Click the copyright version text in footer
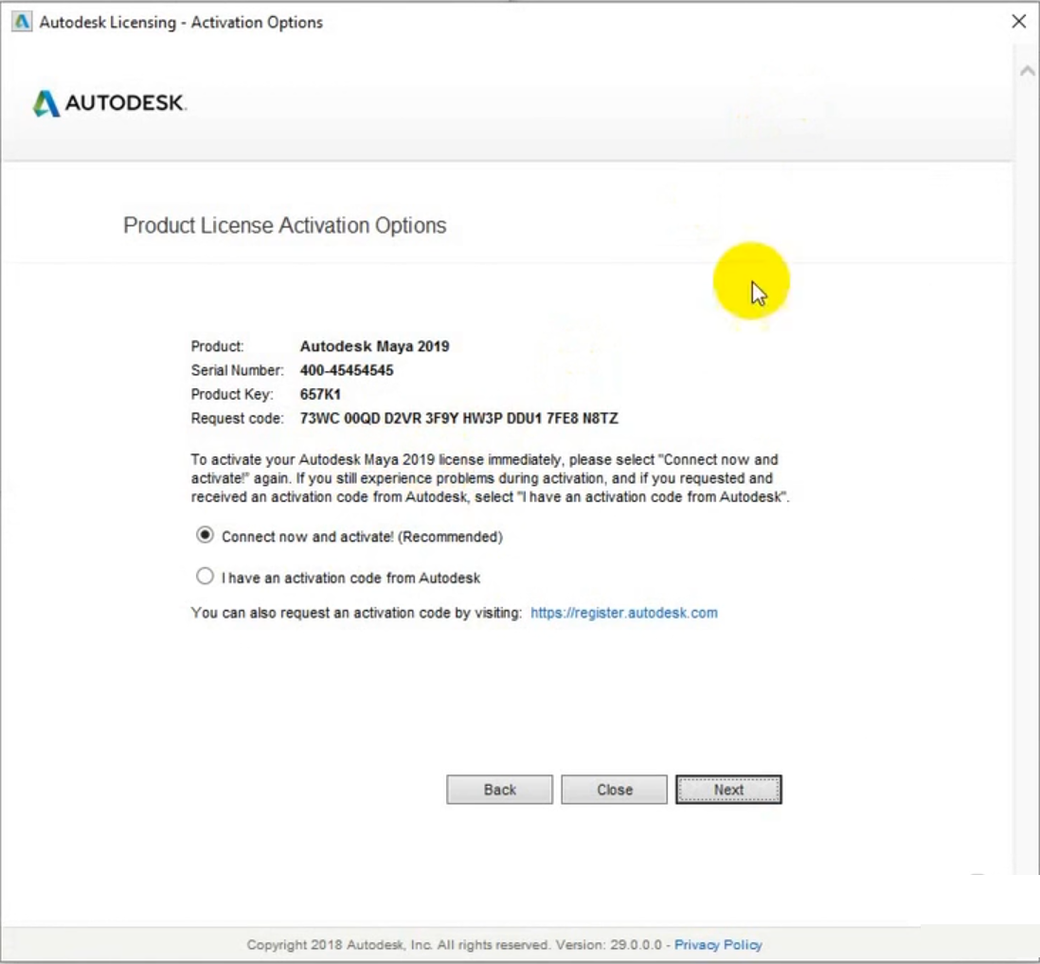The height and width of the screenshot is (964, 1040). click(x=455, y=944)
